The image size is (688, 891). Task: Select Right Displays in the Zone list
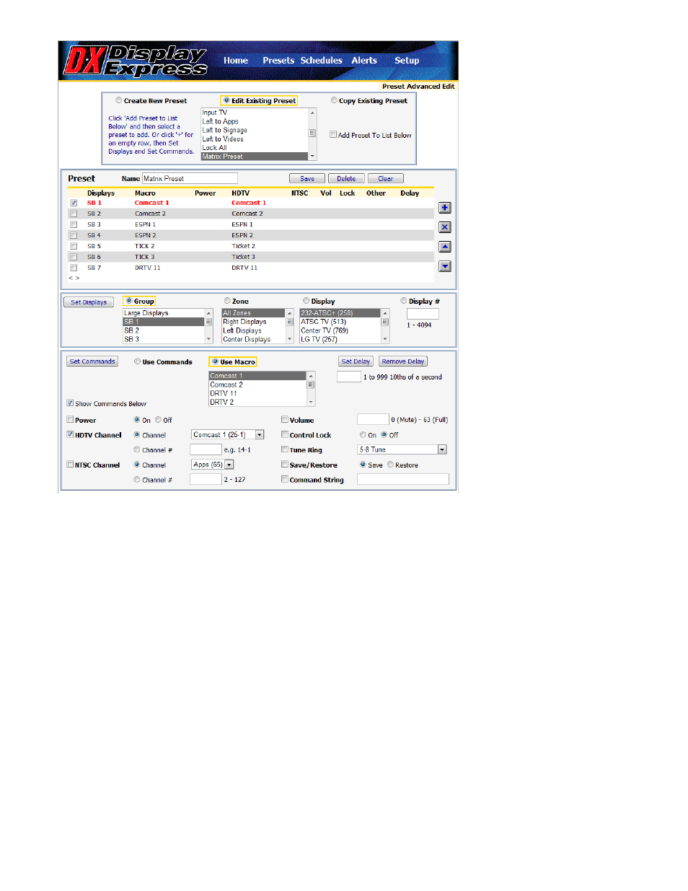tap(254, 322)
